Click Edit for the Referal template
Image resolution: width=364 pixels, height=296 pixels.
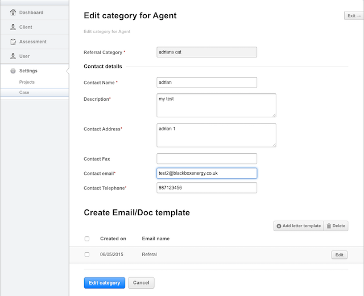point(339,255)
